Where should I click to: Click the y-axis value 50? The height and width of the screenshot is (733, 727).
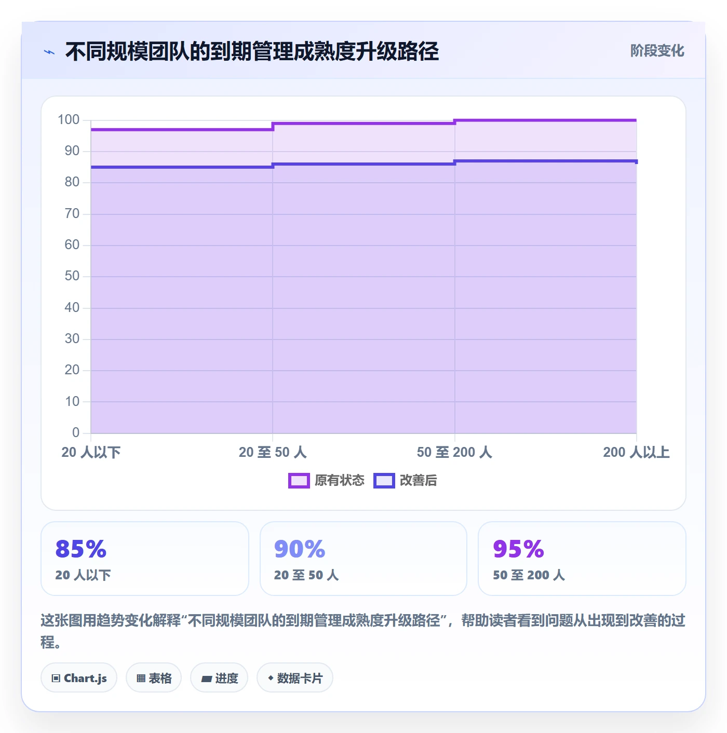72,276
